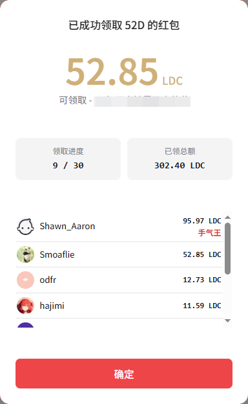Click odfr's pink avatar icon

25,280
